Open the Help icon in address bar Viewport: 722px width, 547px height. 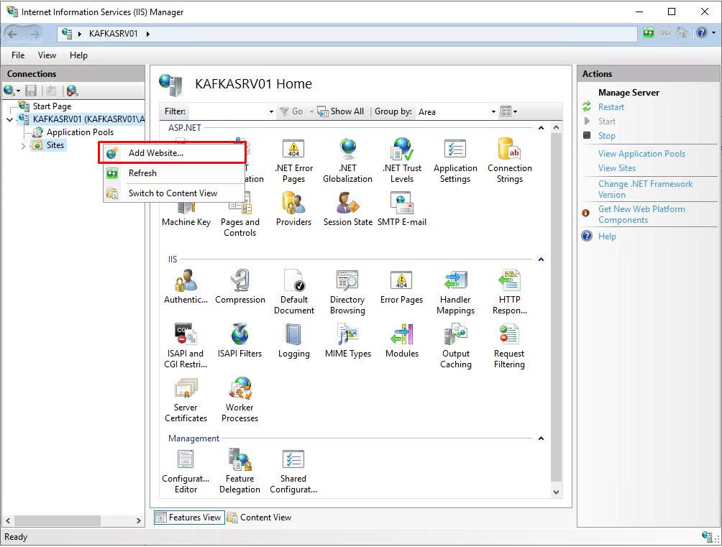coord(701,32)
